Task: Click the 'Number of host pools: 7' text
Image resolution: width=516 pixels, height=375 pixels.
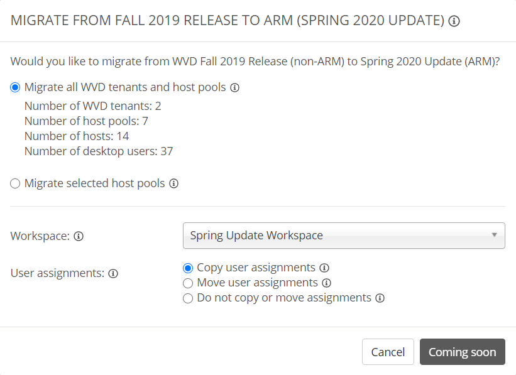Action: [x=86, y=121]
